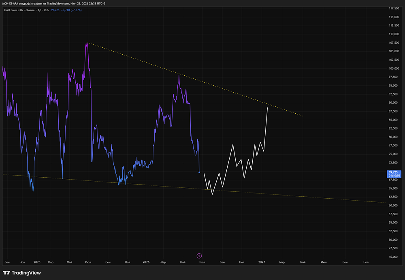
Task: Click the blue last-price dot on chart line
Action: 199,172
